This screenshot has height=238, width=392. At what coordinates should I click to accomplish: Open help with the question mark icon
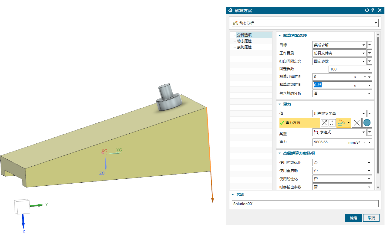click(373, 10)
